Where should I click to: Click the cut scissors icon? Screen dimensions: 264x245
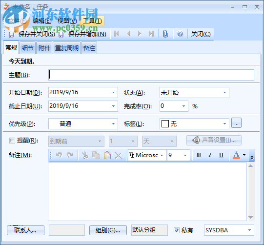85,155
